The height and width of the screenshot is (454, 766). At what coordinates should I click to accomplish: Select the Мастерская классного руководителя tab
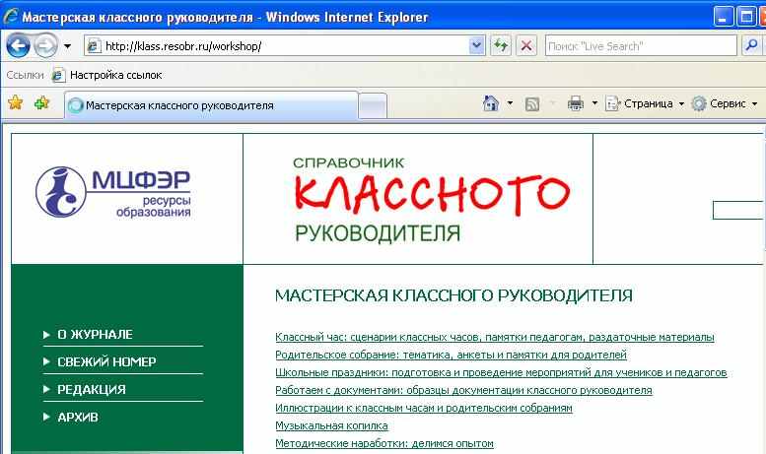[211, 105]
